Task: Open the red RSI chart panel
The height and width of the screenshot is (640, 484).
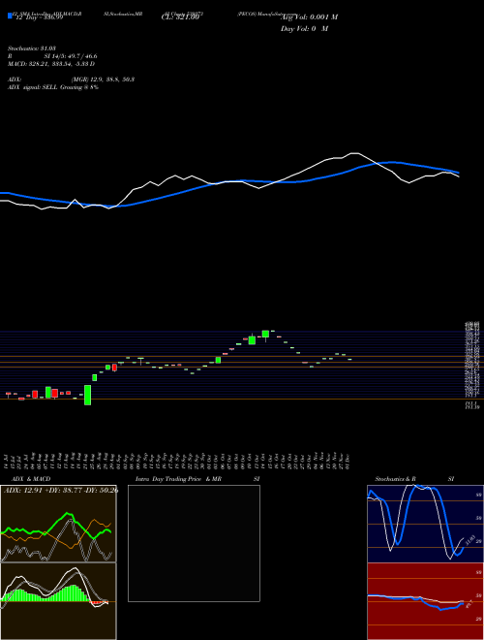Action: click(425, 601)
